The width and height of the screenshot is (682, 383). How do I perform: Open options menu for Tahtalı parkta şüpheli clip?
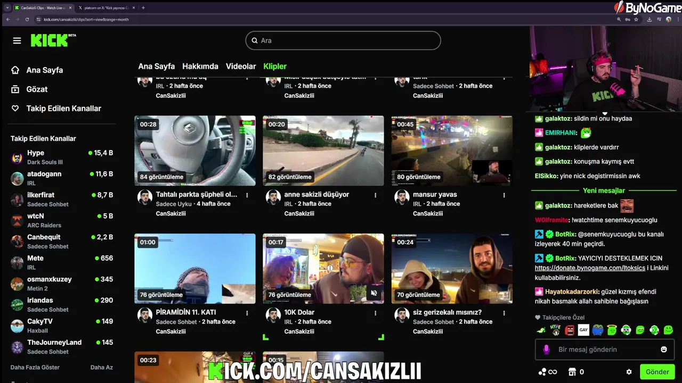[247, 195]
